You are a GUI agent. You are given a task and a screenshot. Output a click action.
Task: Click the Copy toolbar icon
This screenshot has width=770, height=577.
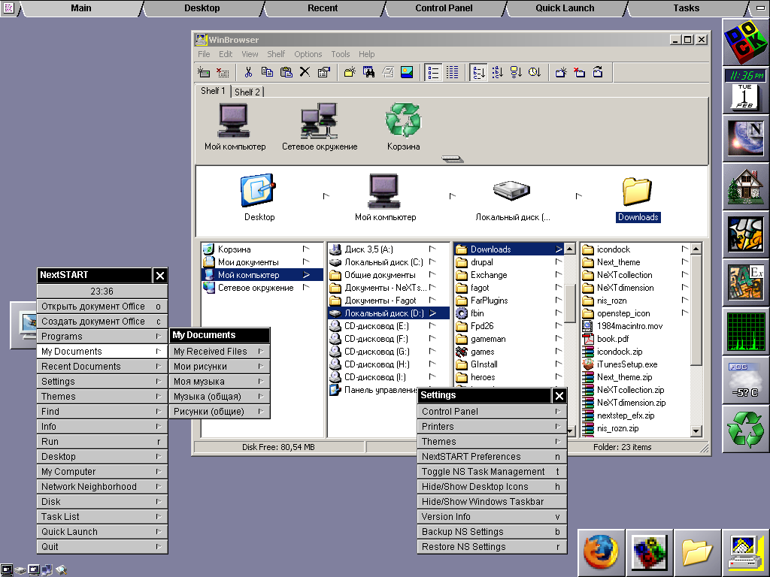point(267,73)
